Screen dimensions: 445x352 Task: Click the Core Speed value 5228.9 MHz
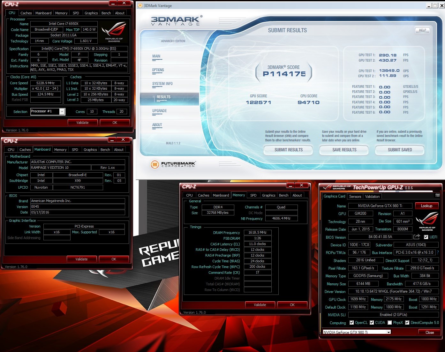coord(45,83)
